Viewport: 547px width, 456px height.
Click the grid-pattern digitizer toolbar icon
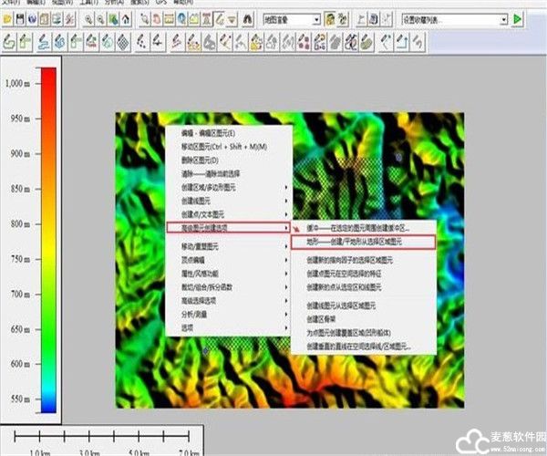click(123, 42)
